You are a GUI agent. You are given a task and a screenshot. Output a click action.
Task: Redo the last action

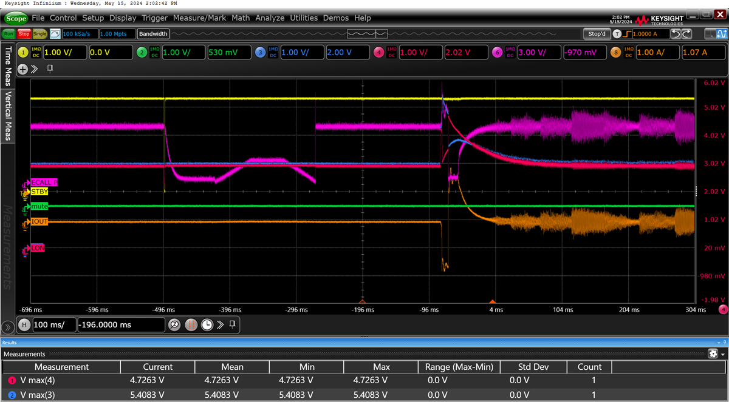(x=687, y=34)
